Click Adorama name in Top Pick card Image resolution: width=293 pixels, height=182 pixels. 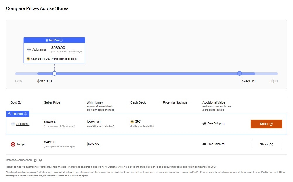(x=39, y=49)
